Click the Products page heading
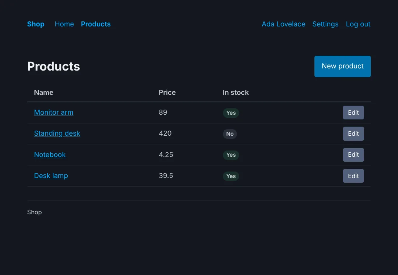398x275 pixels. 54,66
